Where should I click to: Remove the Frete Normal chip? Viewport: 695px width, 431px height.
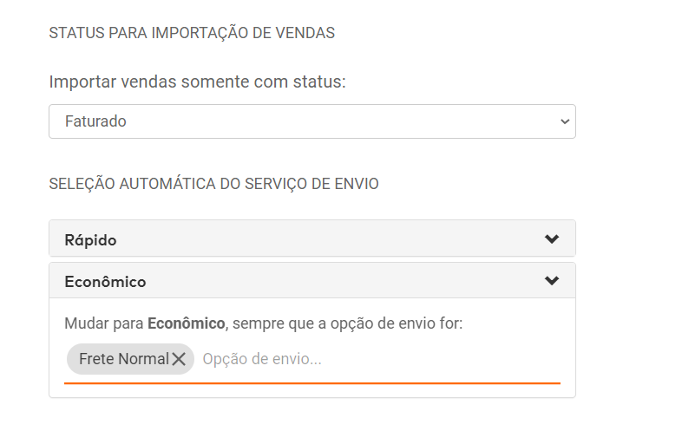pos(179,359)
